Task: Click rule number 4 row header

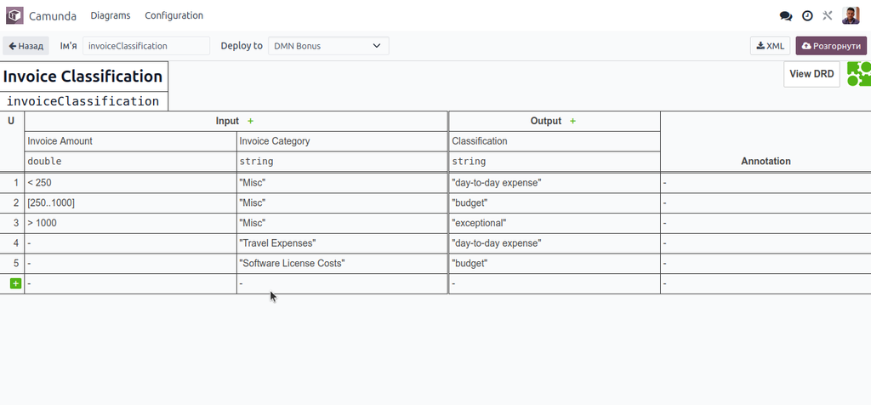Action: [12, 243]
